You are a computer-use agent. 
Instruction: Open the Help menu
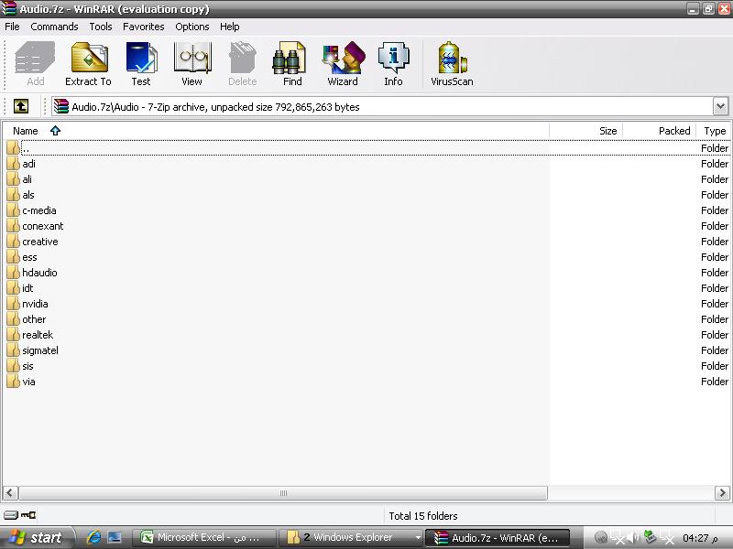click(230, 27)
